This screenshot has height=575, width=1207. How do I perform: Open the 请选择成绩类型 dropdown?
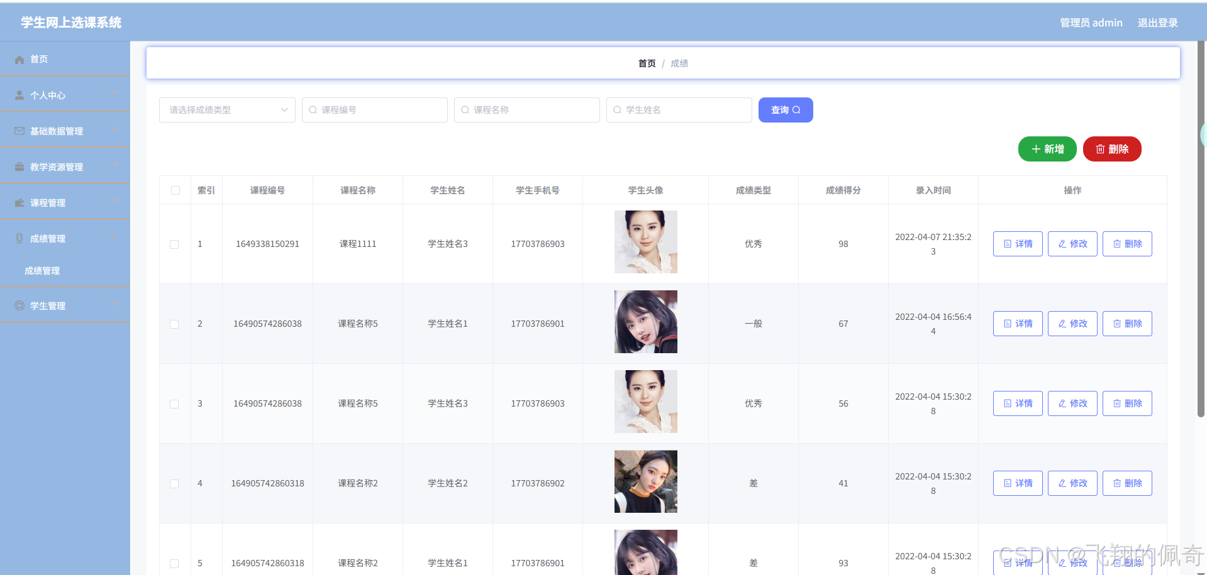pos(227,110)
